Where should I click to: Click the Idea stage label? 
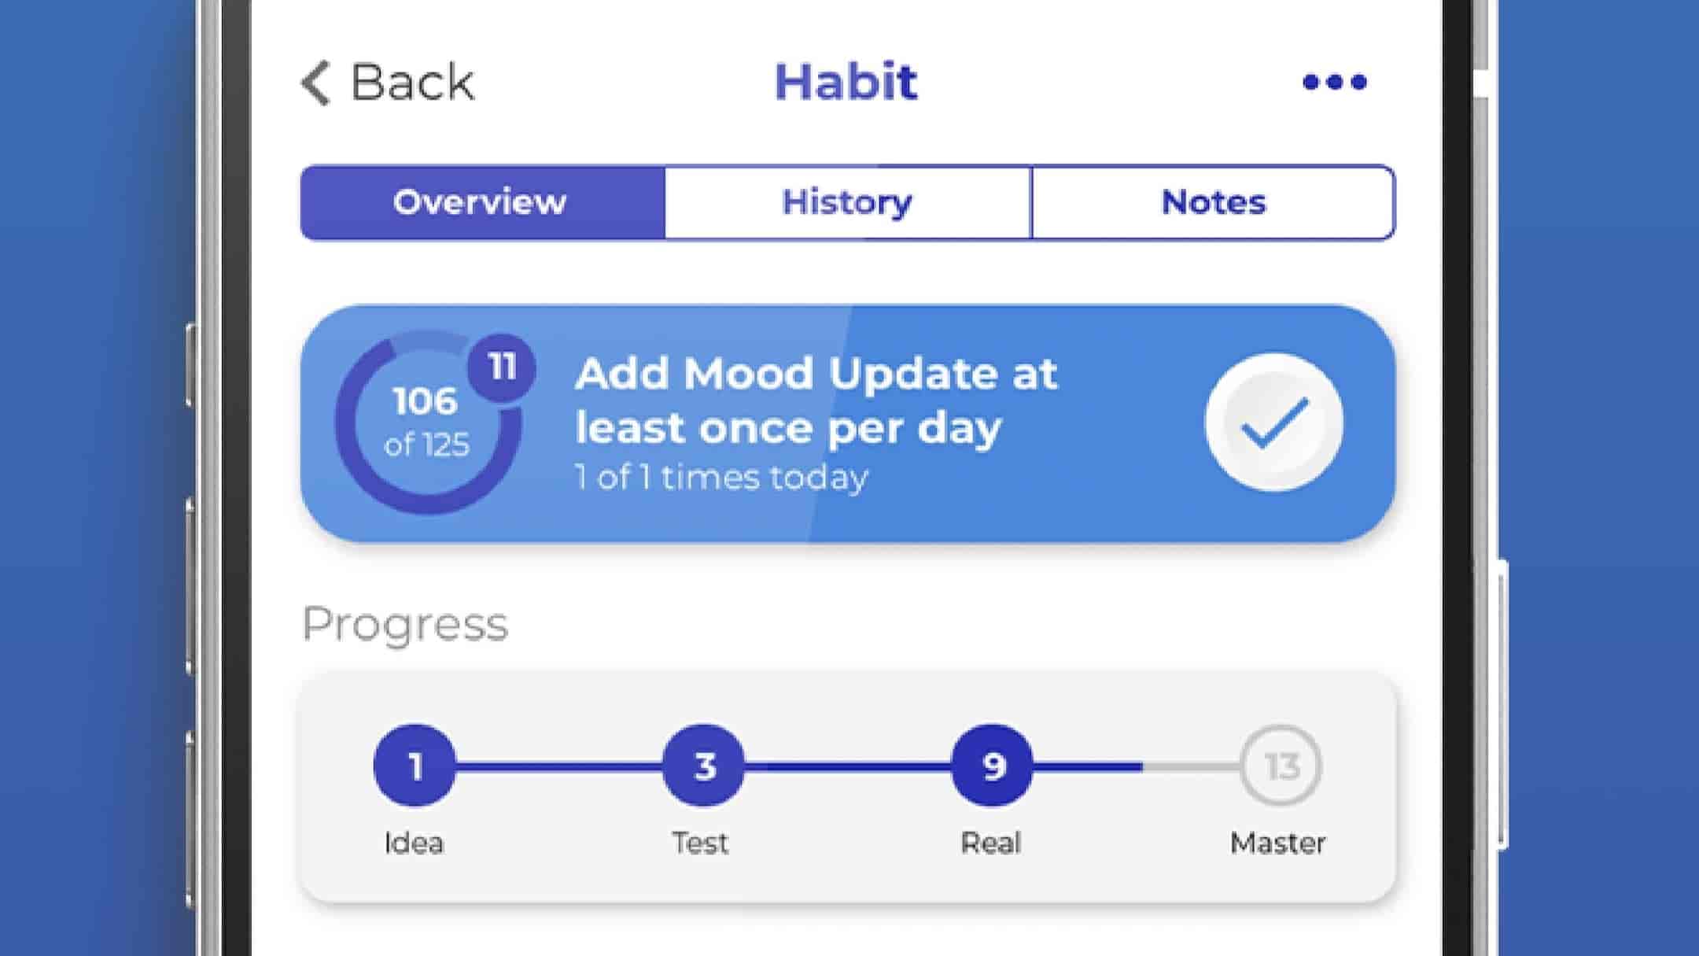414,843
